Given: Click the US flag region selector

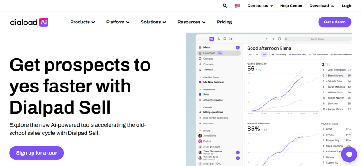Looking at the screenshot, I should (x=237, y=5).
